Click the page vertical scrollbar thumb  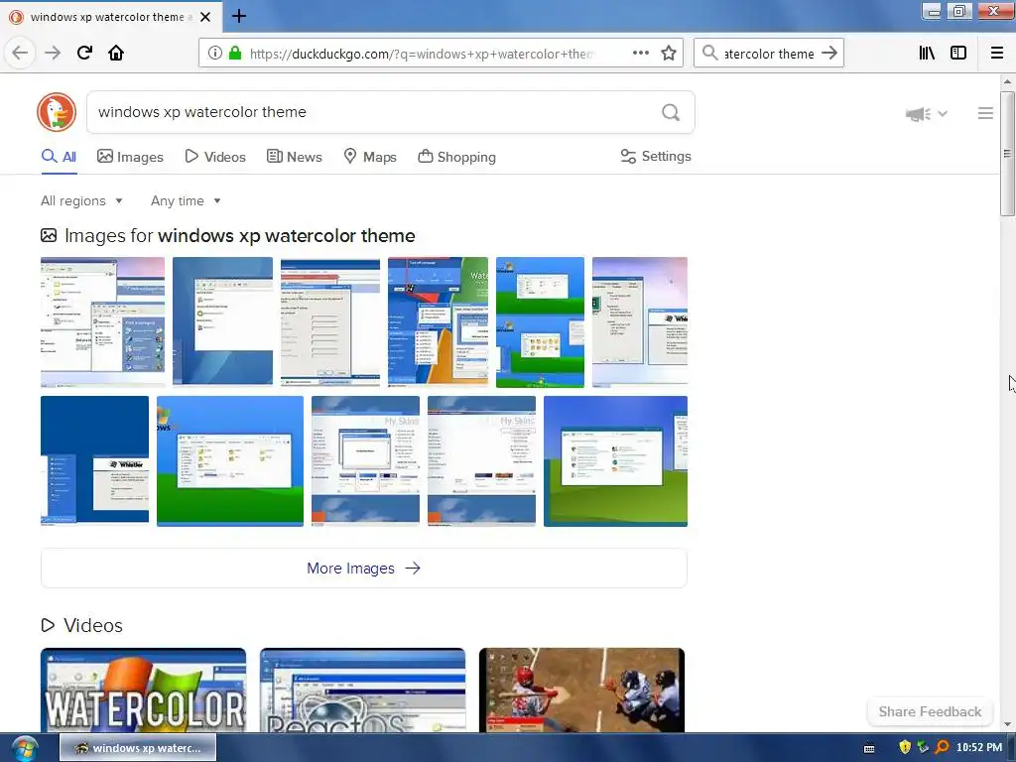(1007, 154)
